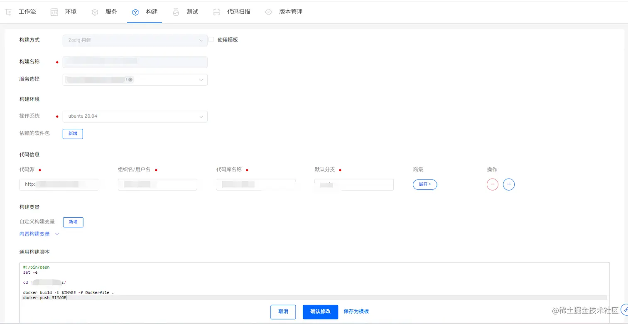Click the scan icon beside 代码扫描
The width and height of the screenshot is (628, 324).
pyautogui.click(x=216, y=12)
